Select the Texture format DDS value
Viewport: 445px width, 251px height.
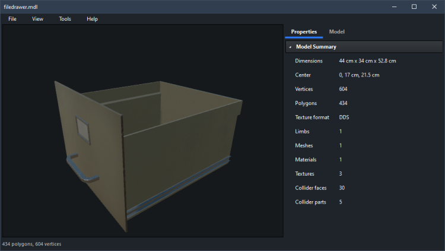point(344,117)
